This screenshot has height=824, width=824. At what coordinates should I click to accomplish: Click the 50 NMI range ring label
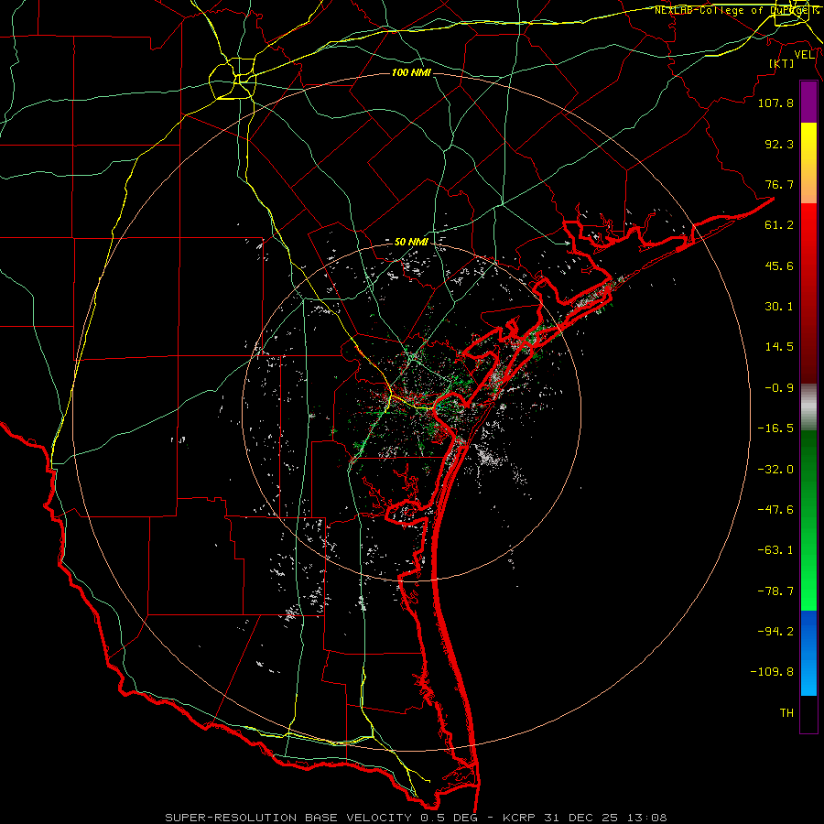(411, 243)
